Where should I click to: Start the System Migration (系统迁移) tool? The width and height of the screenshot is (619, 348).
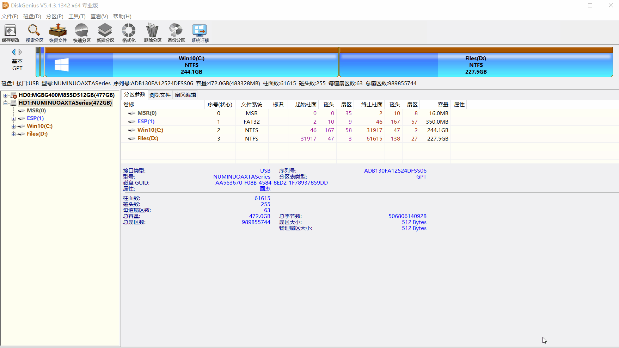click(200, 33)
